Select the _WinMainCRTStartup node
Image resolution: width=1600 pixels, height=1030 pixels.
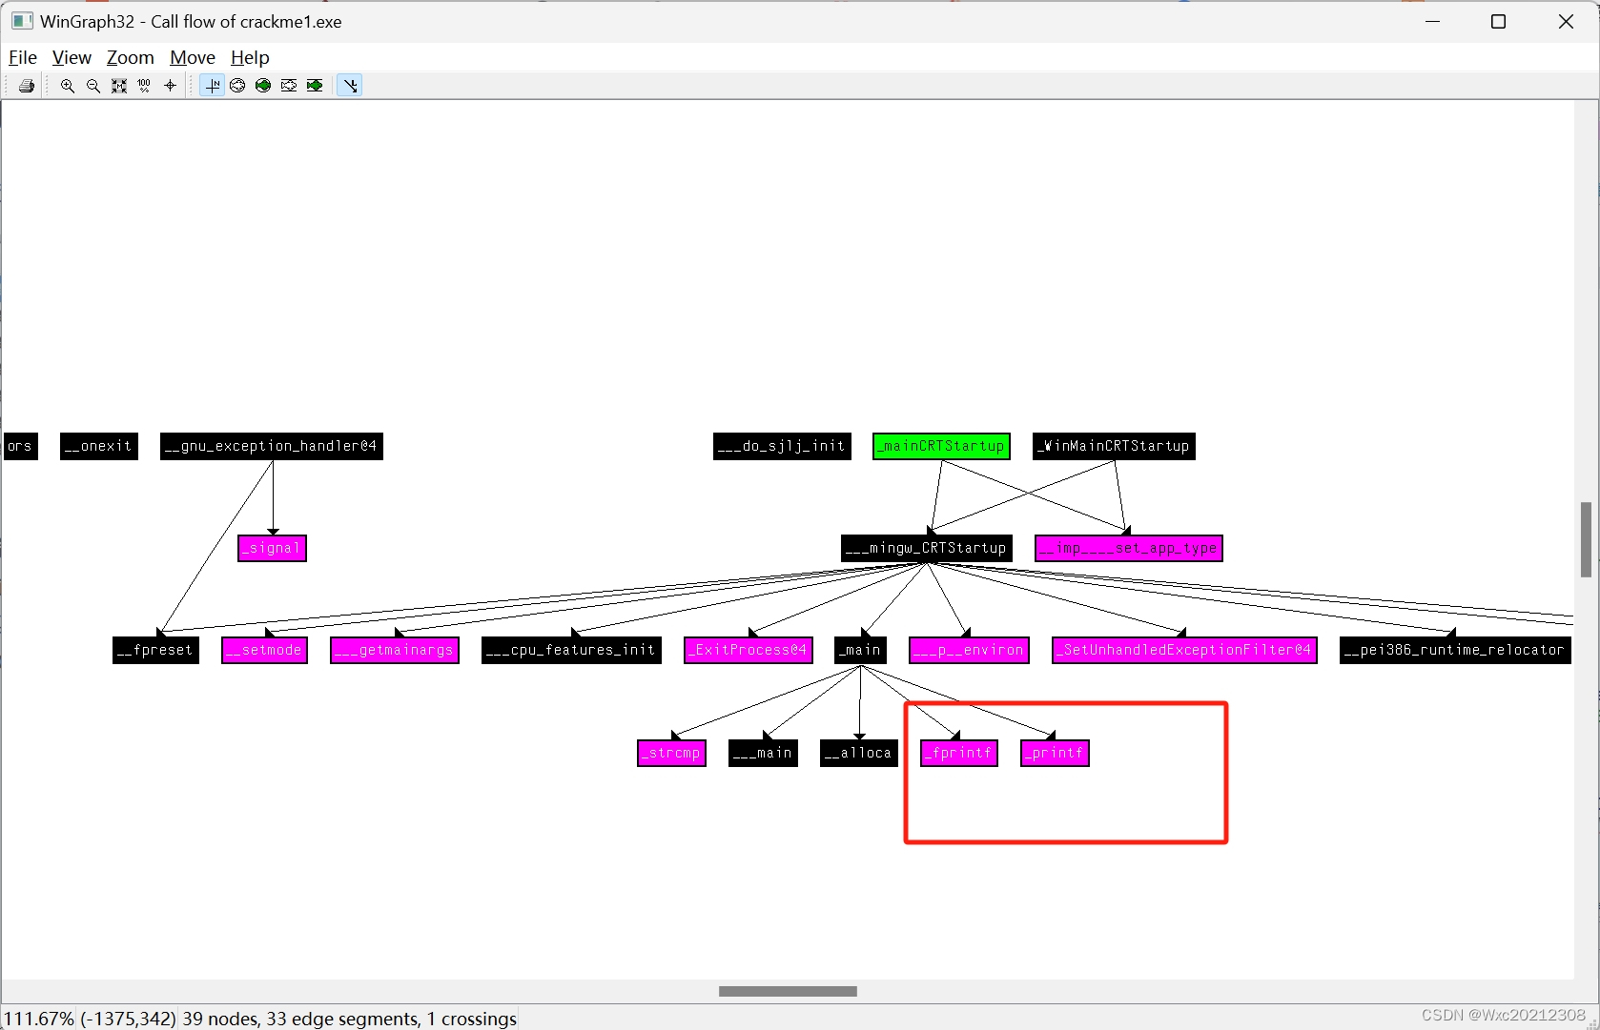1114,446
